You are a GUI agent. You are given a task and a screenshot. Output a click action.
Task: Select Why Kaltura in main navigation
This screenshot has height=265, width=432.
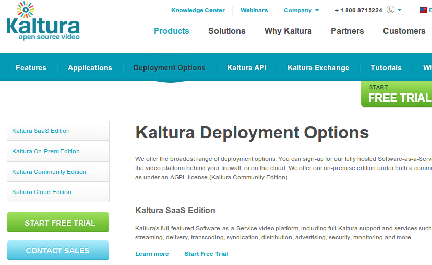coord(288,31)
